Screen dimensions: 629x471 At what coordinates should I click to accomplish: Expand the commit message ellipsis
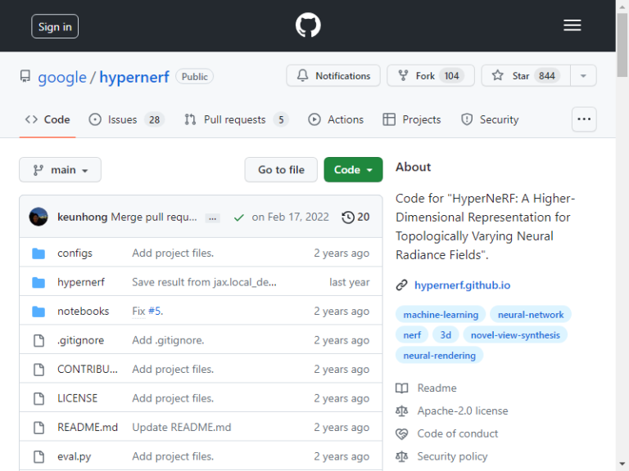pyautogui.click(x=213, y=218)
